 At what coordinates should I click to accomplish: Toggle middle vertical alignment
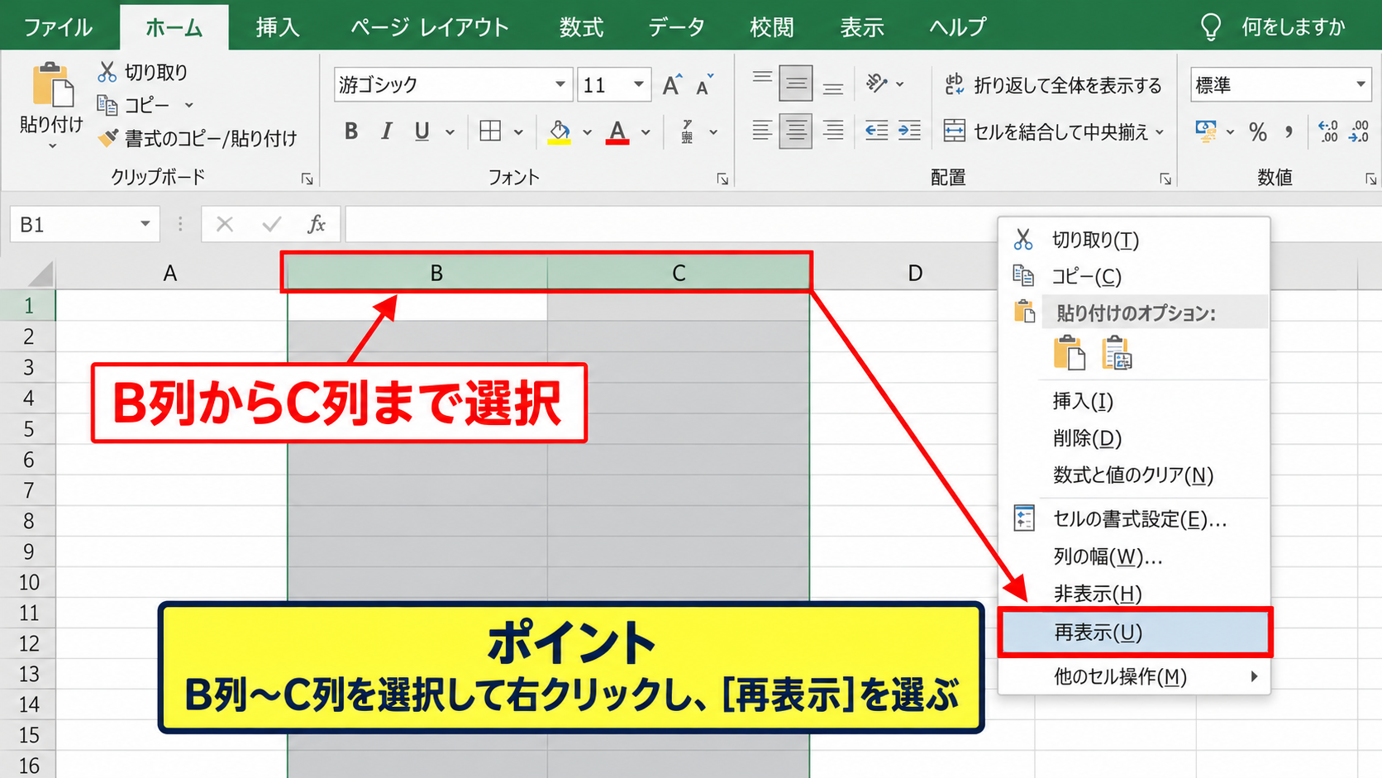(x=796, y=84)
